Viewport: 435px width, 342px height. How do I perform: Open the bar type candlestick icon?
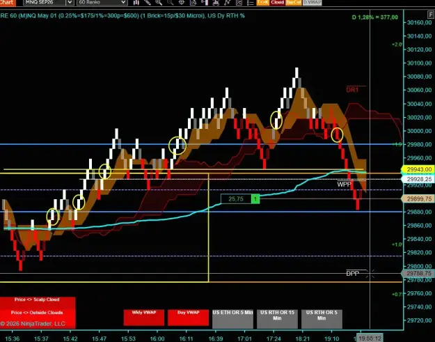[136, 3]
